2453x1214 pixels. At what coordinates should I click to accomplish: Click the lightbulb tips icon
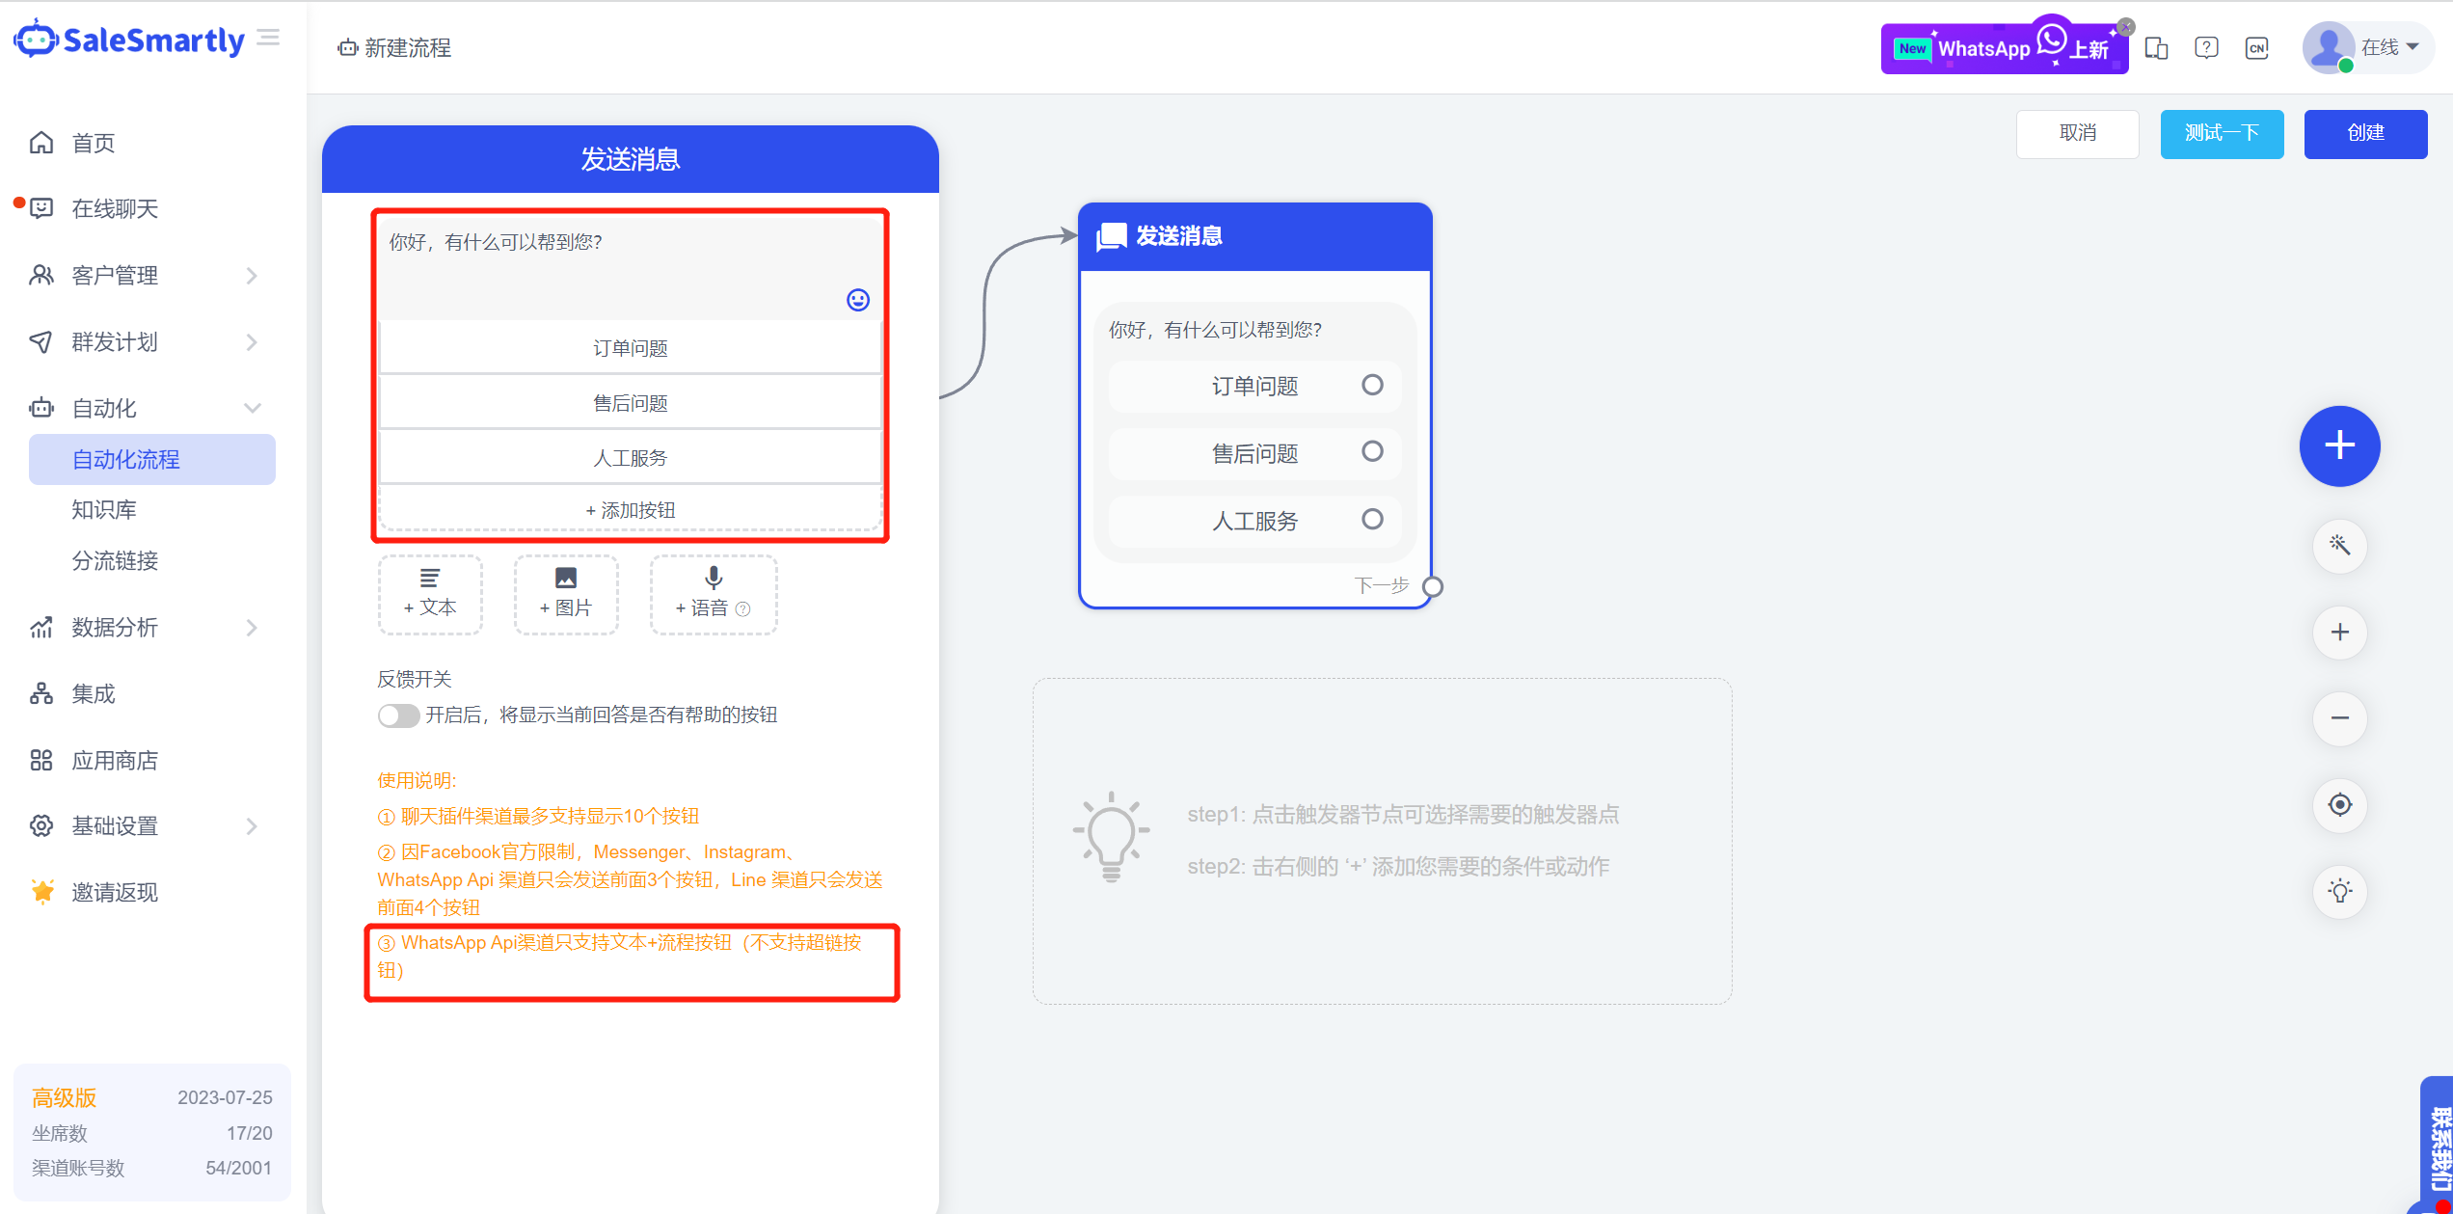(x=2339, y=891)
